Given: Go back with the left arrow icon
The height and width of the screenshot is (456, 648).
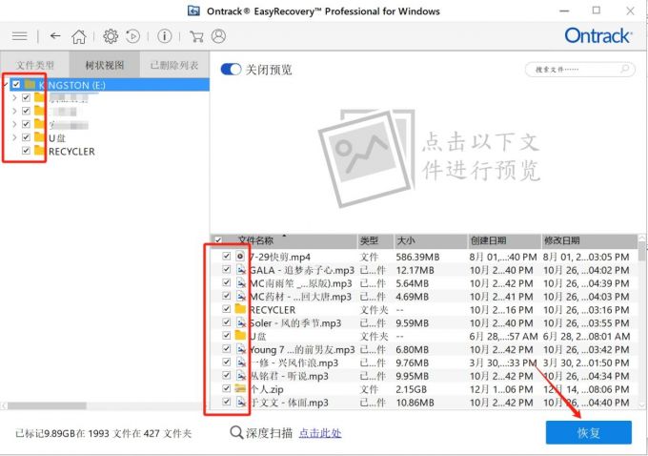Looking at the screenshot, I should coord(55,36).
